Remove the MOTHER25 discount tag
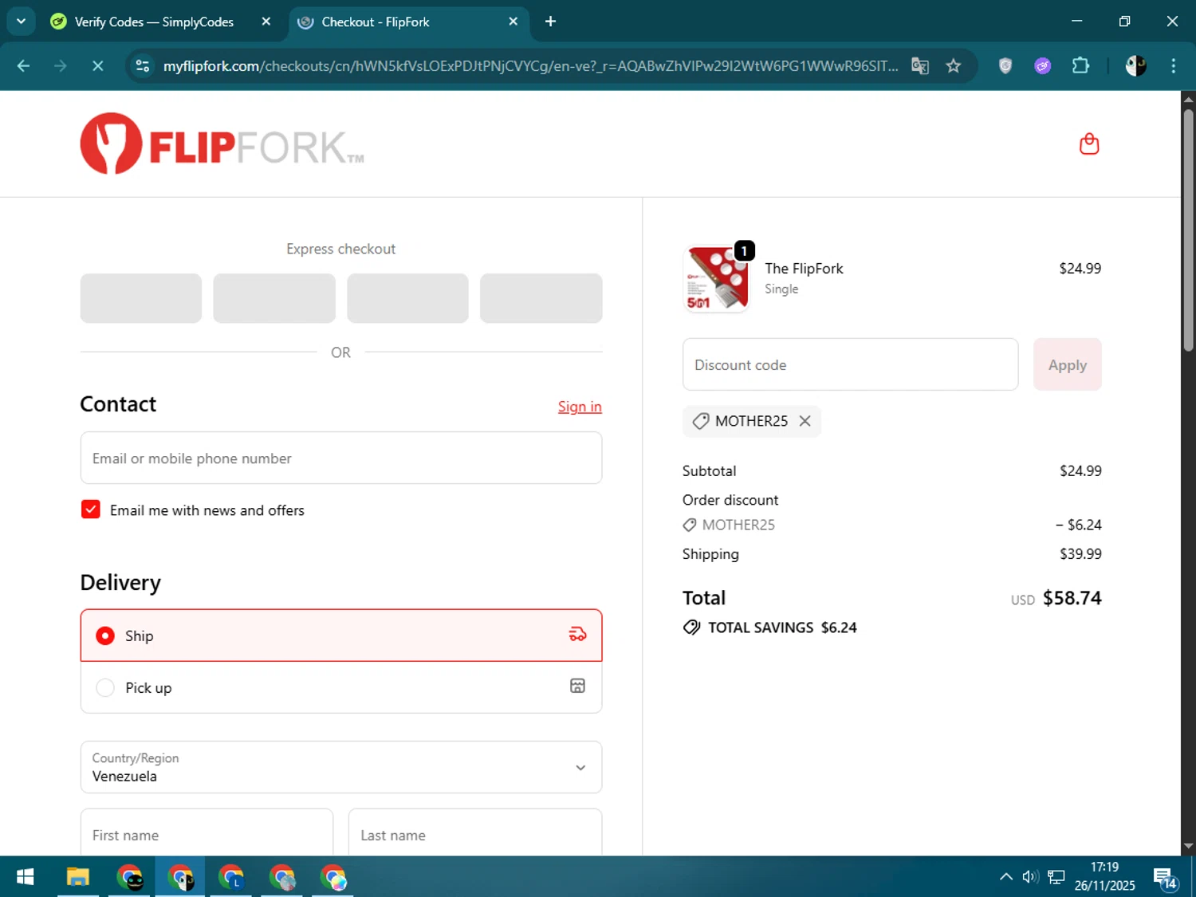 click(805, 421)
